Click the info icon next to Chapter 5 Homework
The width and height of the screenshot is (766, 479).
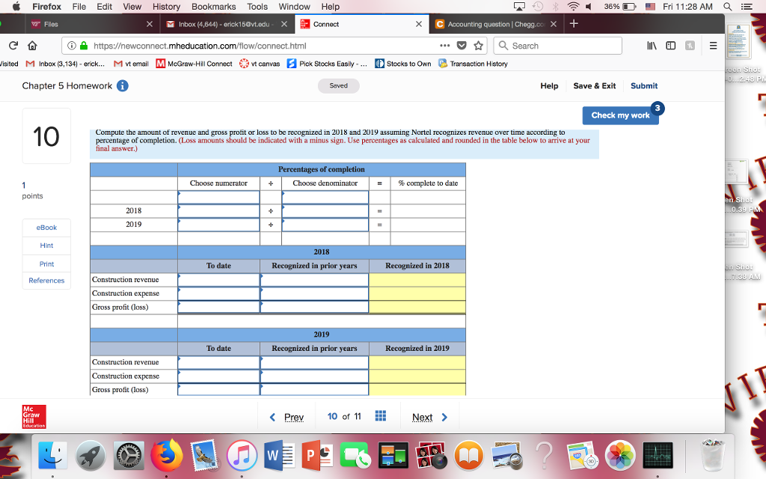pos(123,85)
